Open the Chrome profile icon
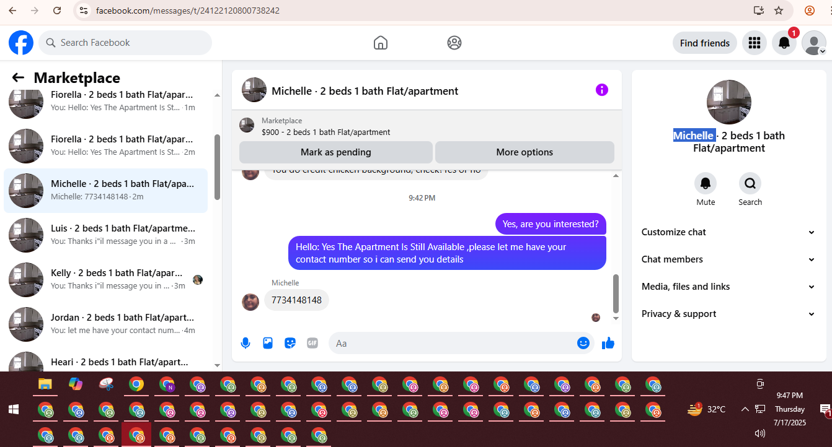832x447 pixels. pos(810,11)
